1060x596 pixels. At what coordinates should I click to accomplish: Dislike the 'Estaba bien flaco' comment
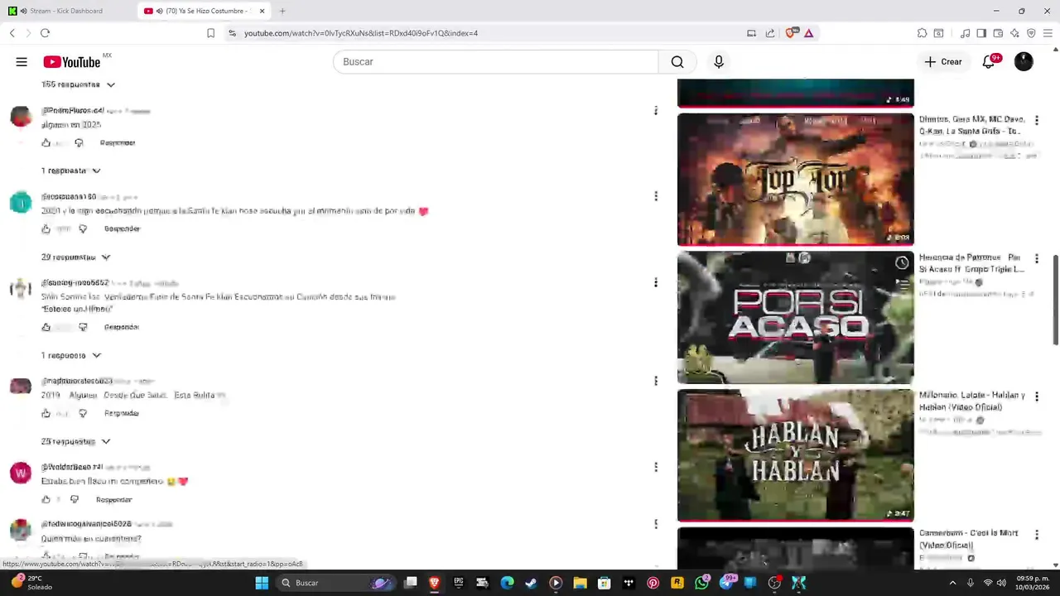75,500
